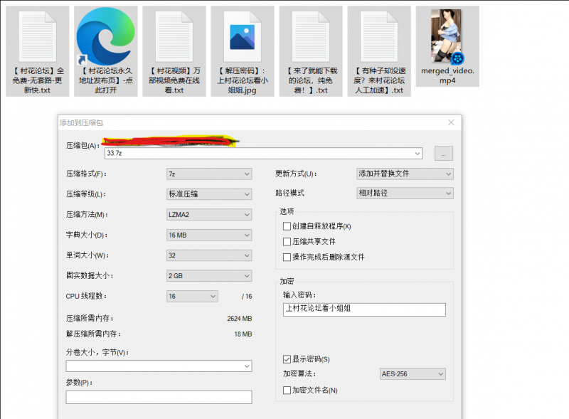Viewport: 569px width, 419px height.
Task: Enable 创建自释放程序 checkbox
Action: click(287, 226)
